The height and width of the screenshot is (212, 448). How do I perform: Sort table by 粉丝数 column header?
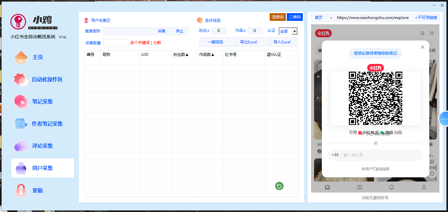coord(181,55)
